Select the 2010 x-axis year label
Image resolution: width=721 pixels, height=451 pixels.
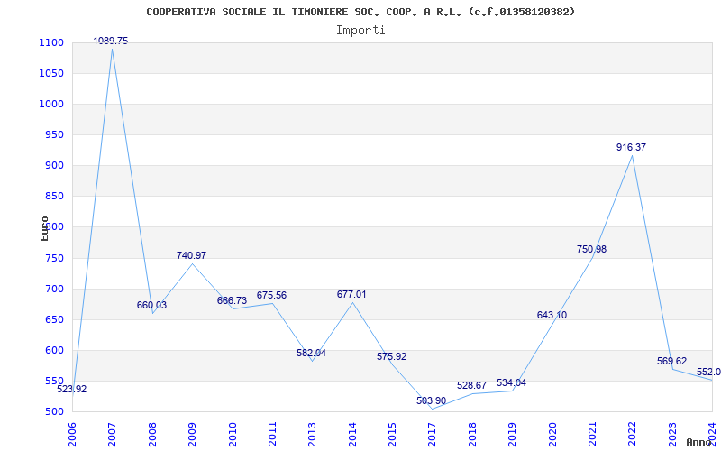coord(233,435)
